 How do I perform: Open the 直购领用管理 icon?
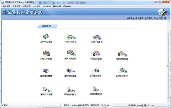click(x=46, y=71)
